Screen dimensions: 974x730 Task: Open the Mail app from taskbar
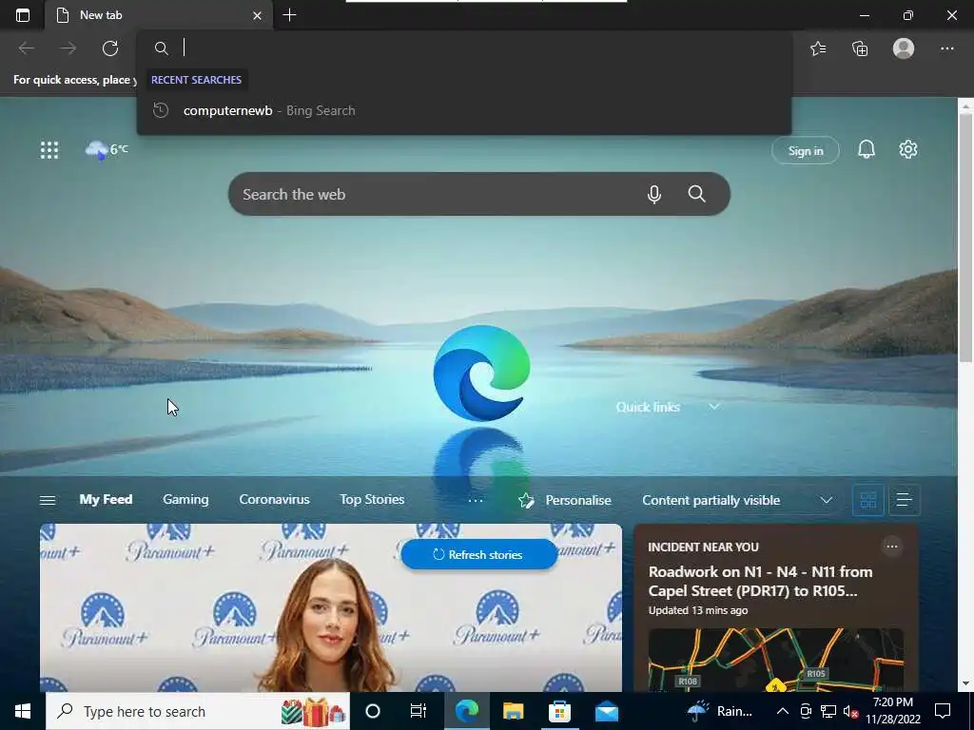(606, 711)
